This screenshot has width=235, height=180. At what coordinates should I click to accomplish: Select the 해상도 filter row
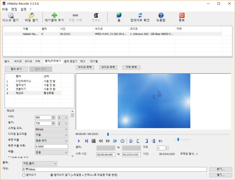point(33,93)
